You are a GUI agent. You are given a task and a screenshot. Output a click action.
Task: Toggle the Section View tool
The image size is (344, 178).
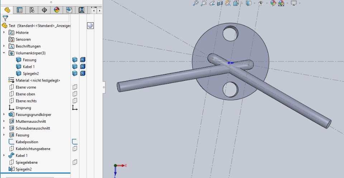coord(220,3)
